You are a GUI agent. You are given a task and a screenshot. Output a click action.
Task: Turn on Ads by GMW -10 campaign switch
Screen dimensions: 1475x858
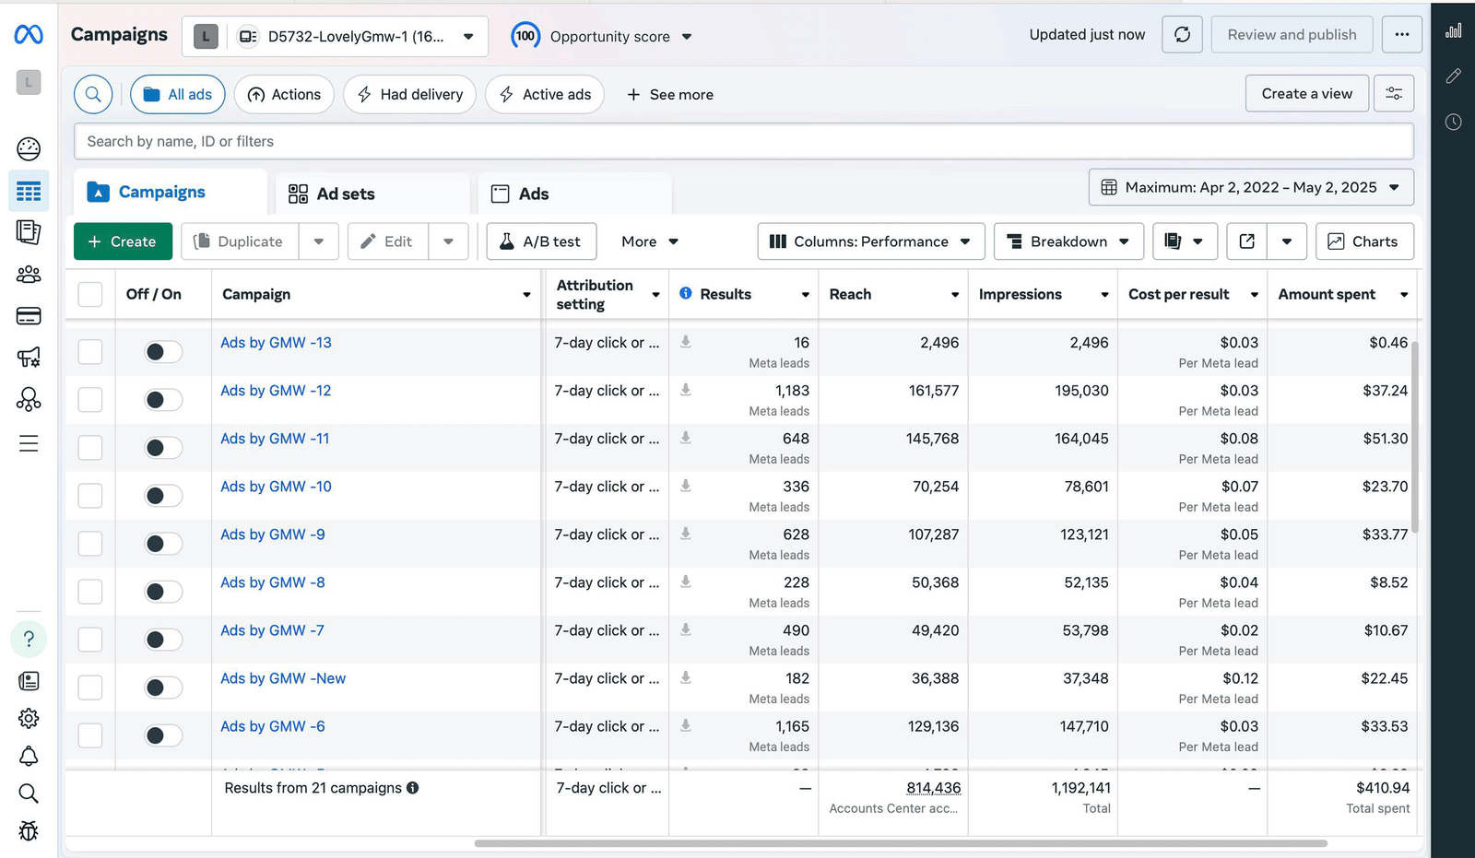tap(163, 496)
